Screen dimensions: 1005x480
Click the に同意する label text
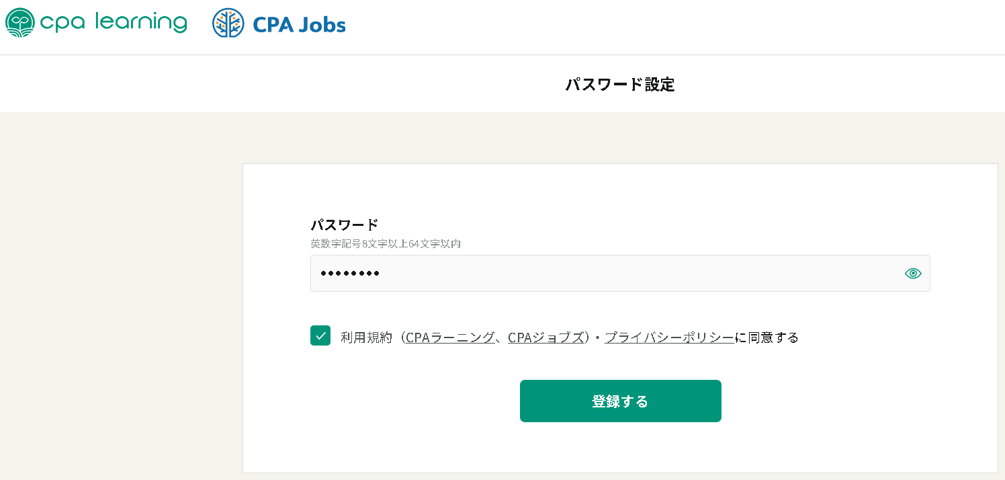(x=767, y=337)
